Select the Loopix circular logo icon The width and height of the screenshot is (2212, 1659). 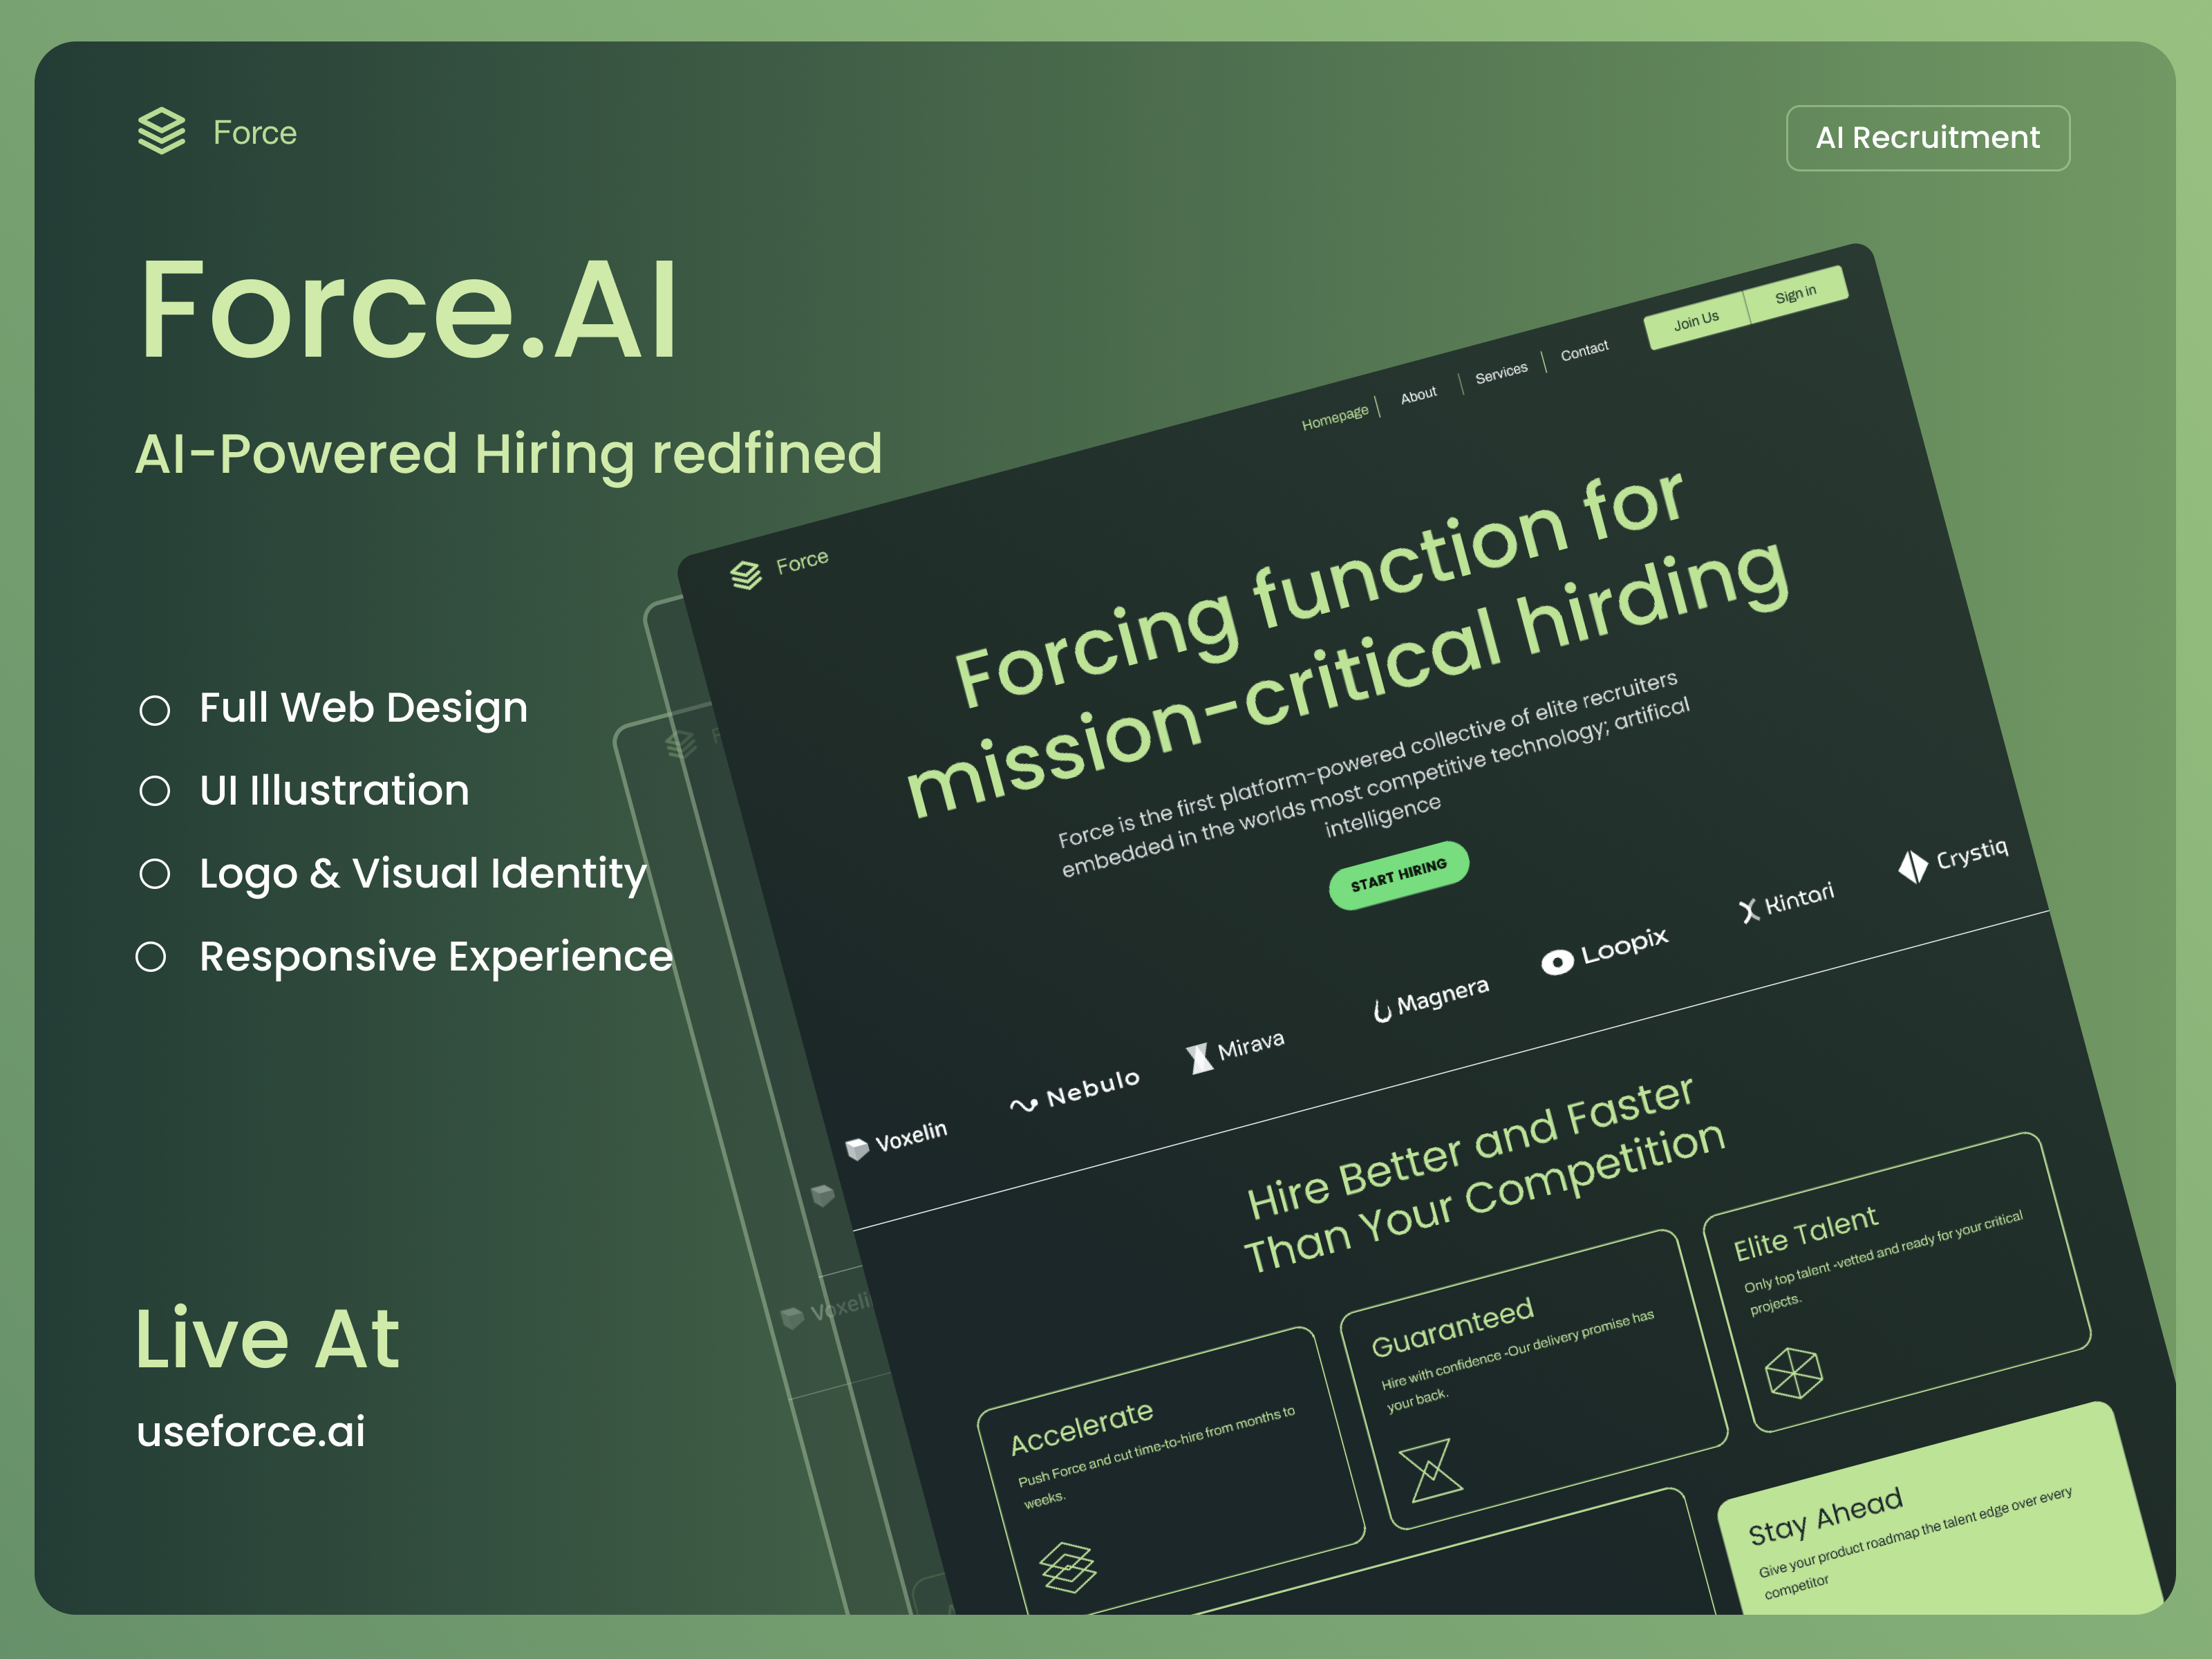tap(1557, 963)
